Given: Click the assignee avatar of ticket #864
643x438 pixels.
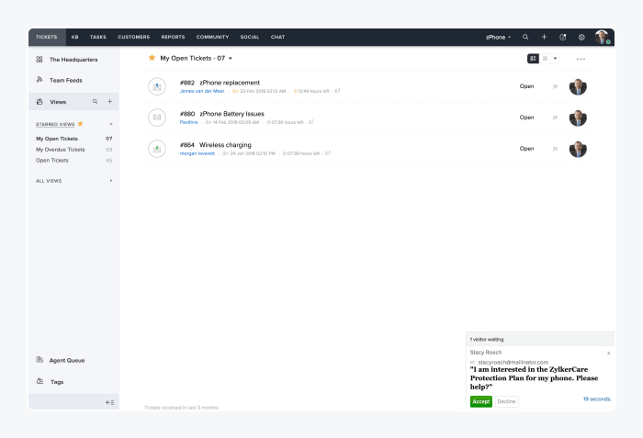Looking at the screenshot, I should click(x=578, y=149).
